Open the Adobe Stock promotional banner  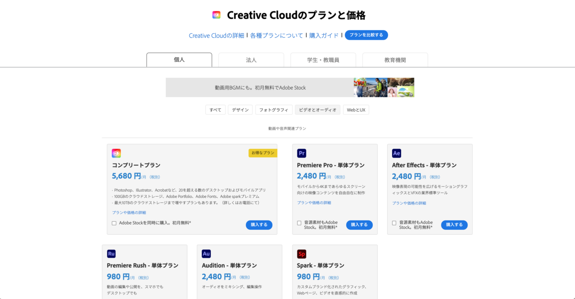point(290,87)
